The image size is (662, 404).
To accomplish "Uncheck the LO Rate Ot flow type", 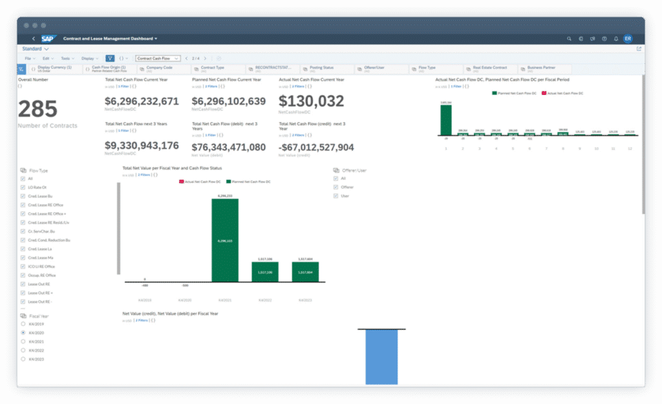I will (23, 187).
